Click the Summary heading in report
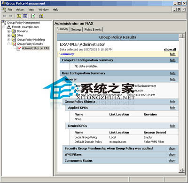The image size is (188, 183). 67,54
